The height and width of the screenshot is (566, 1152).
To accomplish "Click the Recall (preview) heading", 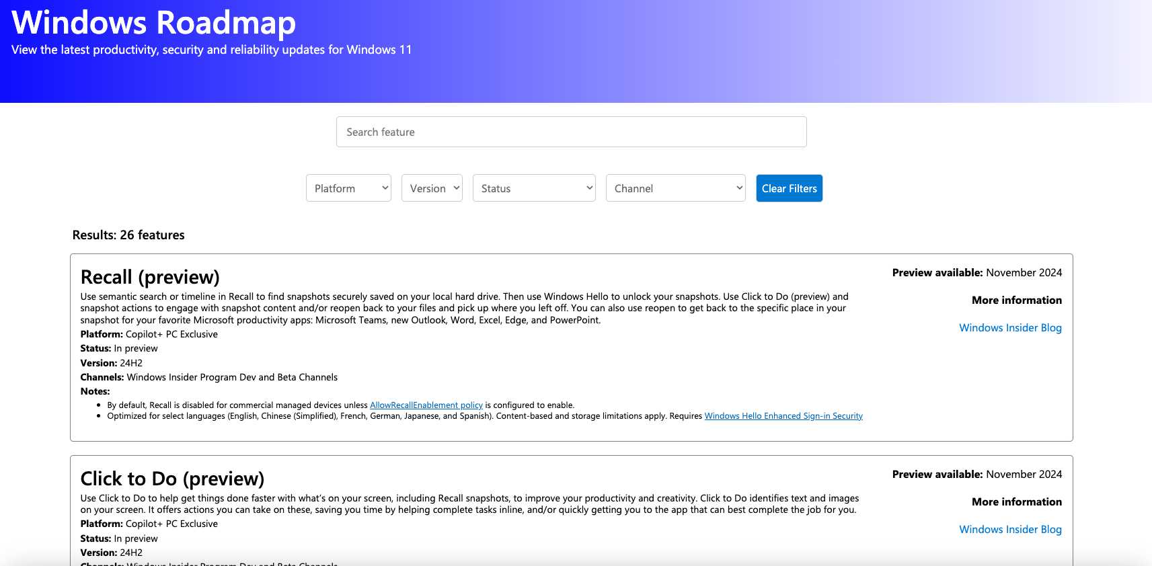I will pyautogui.click(x=150, y=277).
